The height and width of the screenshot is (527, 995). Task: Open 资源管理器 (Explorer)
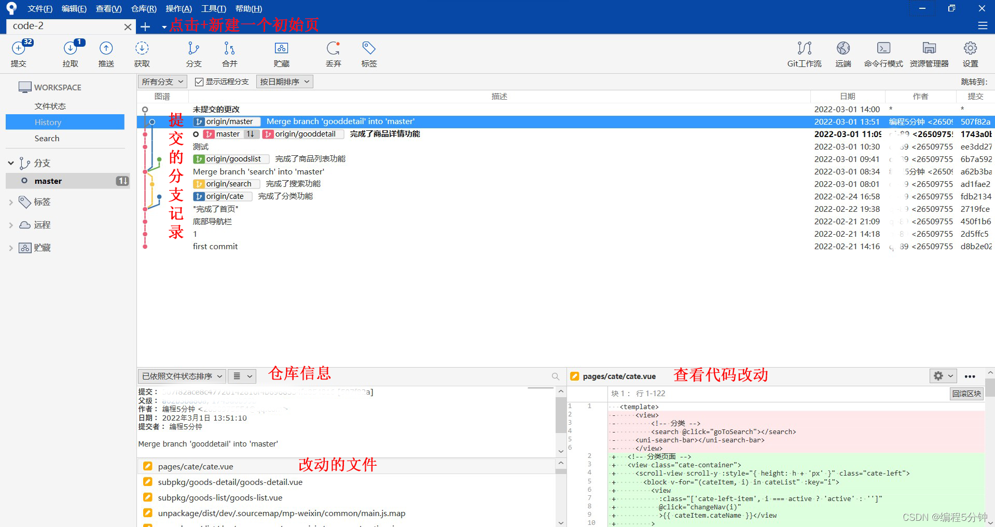[929, 53]
